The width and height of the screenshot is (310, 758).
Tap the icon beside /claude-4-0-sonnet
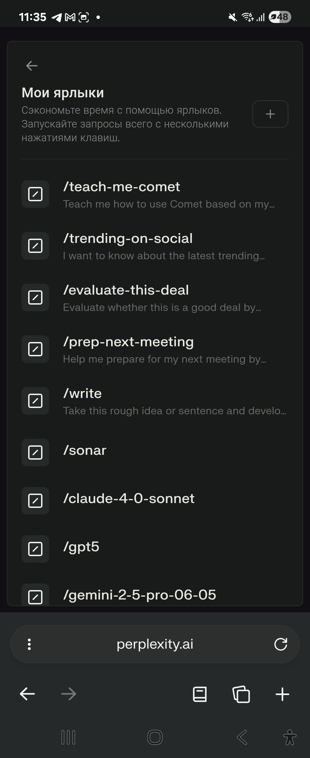pos(35,501)
